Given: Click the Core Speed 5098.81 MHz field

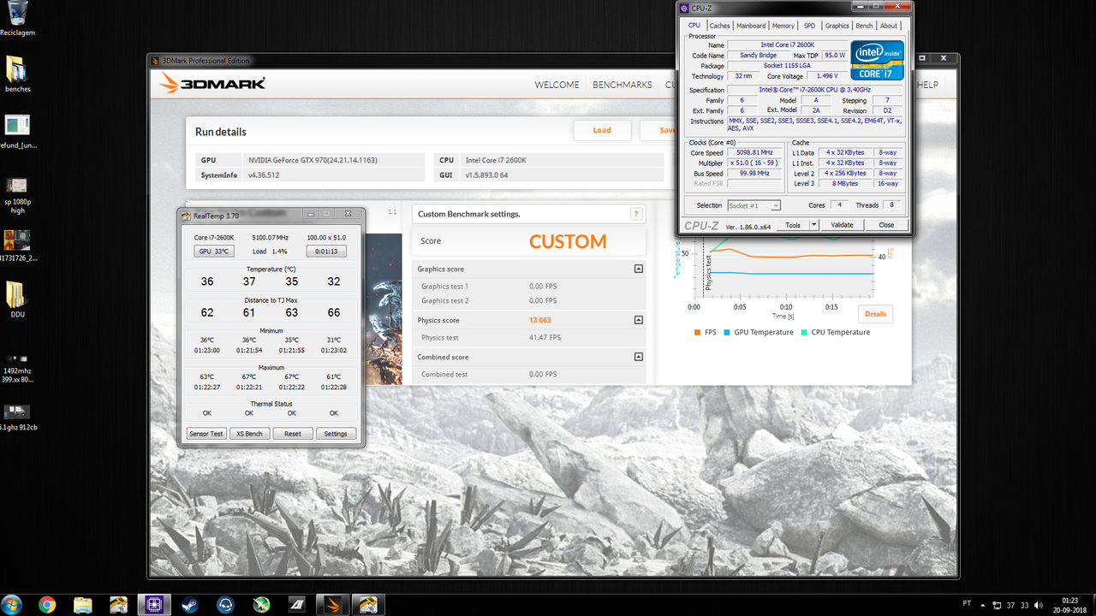Looking at the screenshot, I should [x=754, y=152].
